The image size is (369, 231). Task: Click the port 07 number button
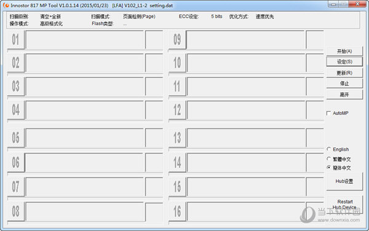[15, 187]
